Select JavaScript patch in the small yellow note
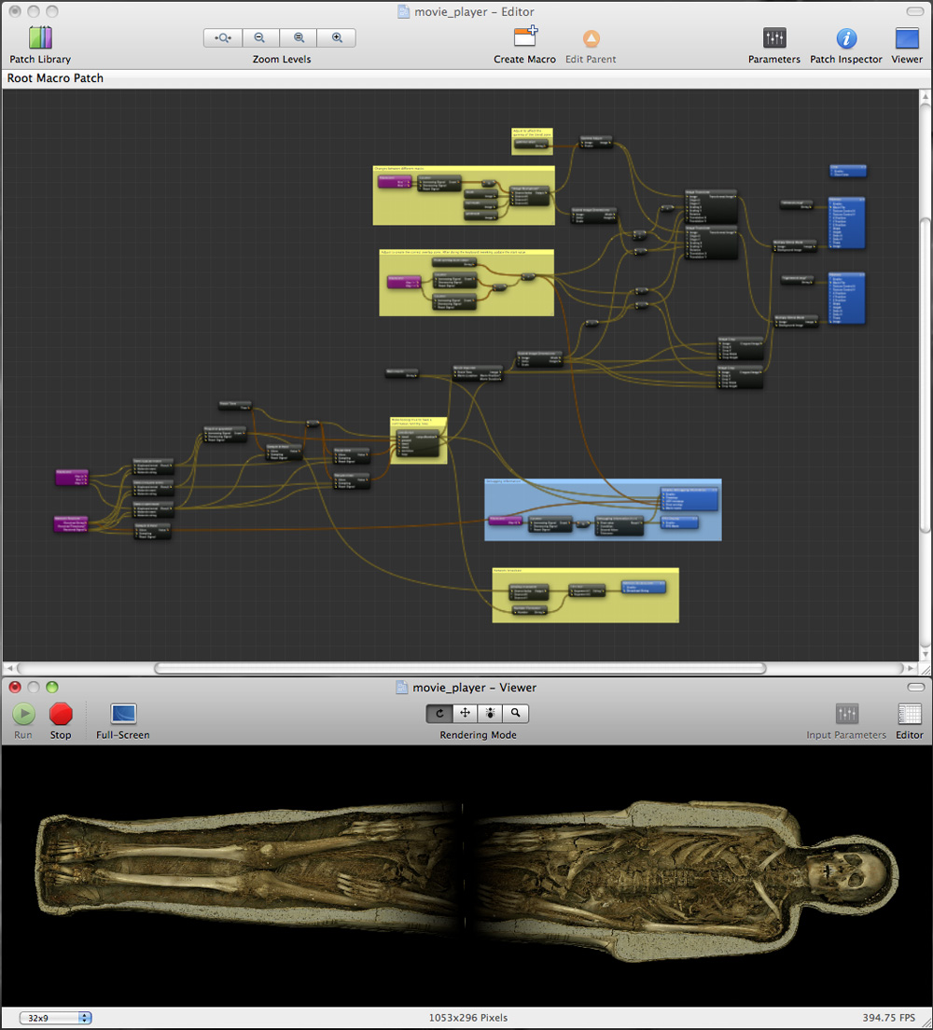 [418, 443]
